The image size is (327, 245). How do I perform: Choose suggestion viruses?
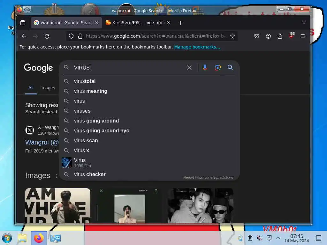[x=149, y=111]
